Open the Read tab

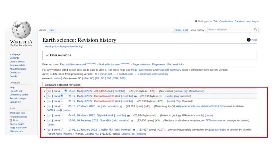click(177, 30)
